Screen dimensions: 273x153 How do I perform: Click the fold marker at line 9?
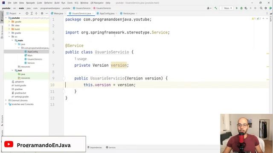click(x=64, y=78)
